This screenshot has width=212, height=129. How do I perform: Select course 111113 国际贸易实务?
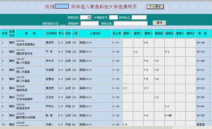coord(24,52)
